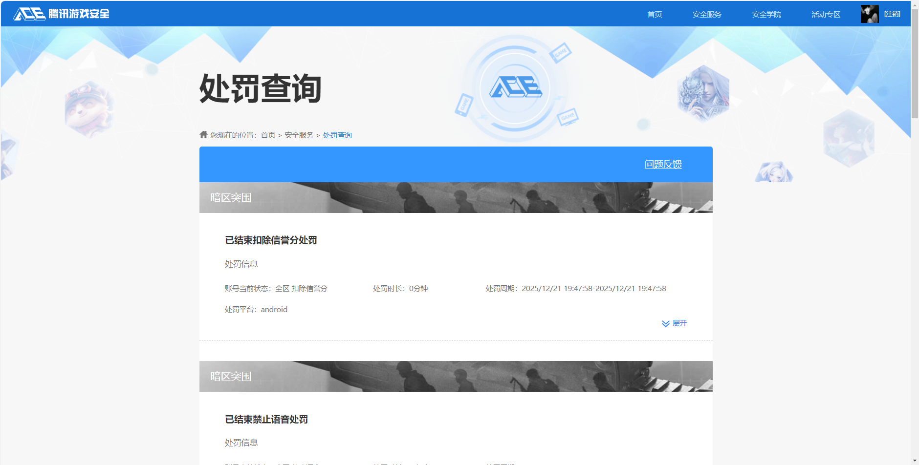The image size is (919, 465).
Task: Click the 暗区突围 game banner thumbnail
Action: [455, 197]
